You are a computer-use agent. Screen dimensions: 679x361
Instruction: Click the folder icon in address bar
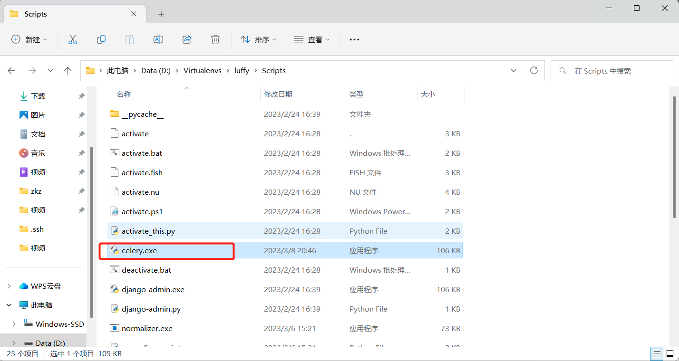[x=90, y=70]
